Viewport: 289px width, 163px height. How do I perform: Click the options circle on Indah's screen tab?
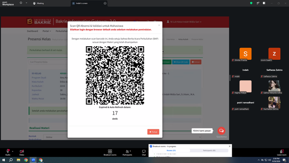[x=105, y=3]
